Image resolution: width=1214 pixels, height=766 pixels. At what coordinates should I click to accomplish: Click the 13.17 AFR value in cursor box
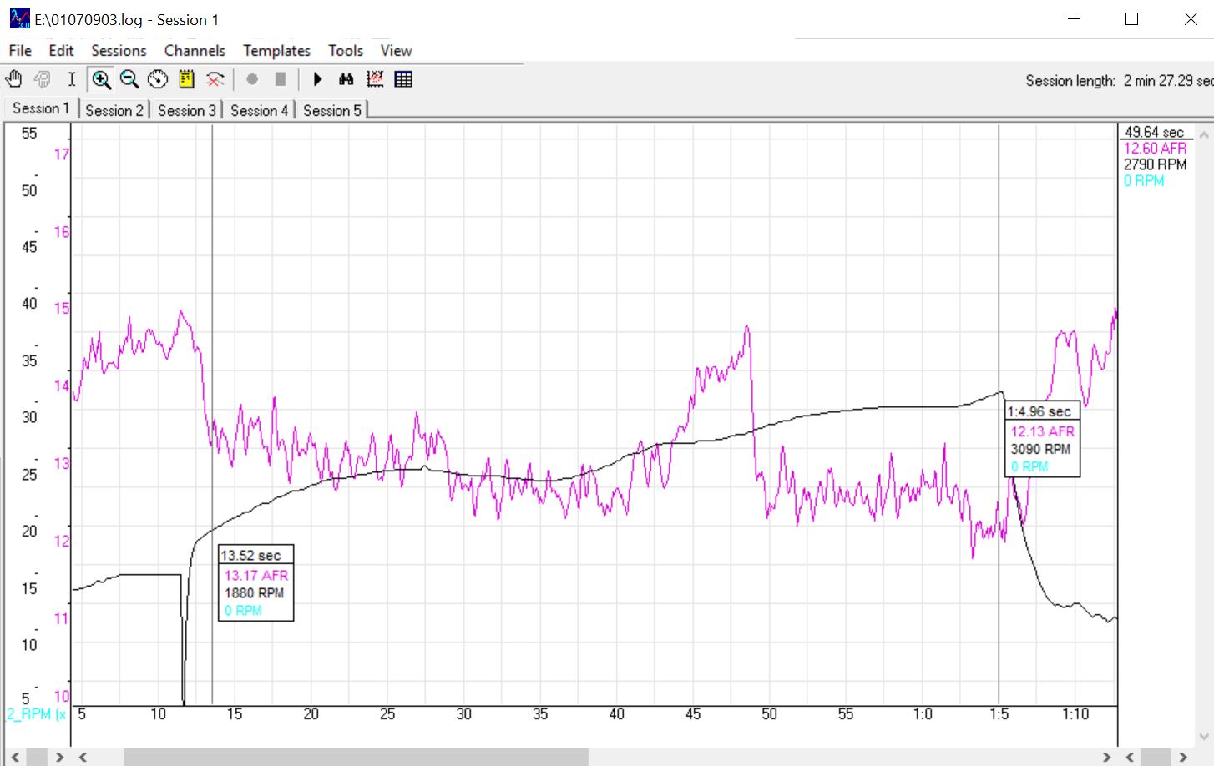[x=256, y=575]
